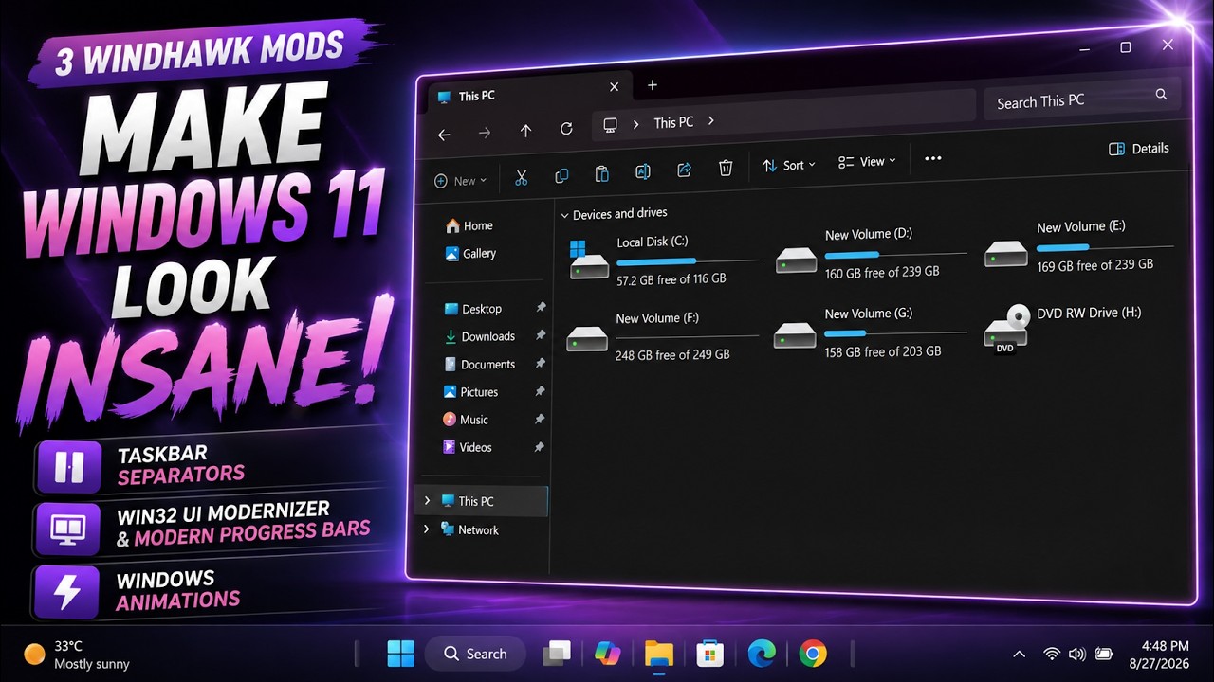Open Home in navigation pane
The image size is (1214, 682).
click(x=469, y=225)
